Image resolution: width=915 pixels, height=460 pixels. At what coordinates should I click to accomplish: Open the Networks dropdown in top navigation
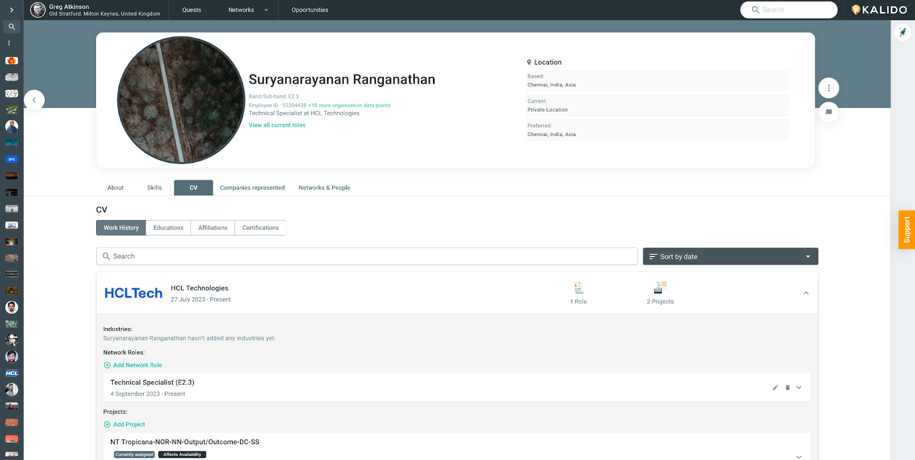click(248, 10)
